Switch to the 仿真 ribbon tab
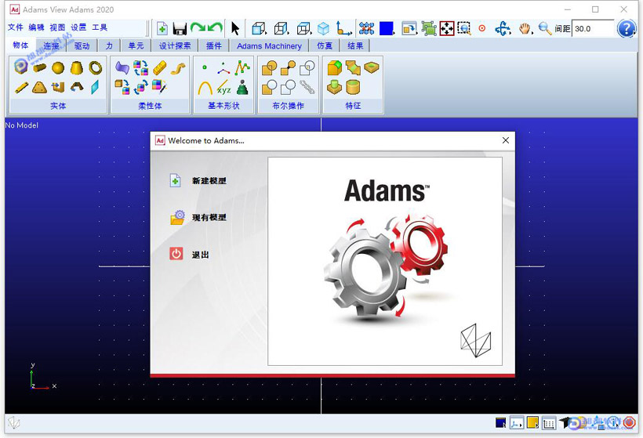The width and height of the screenshot is (643, 438). pyautogui.click(x=325, y=46)
